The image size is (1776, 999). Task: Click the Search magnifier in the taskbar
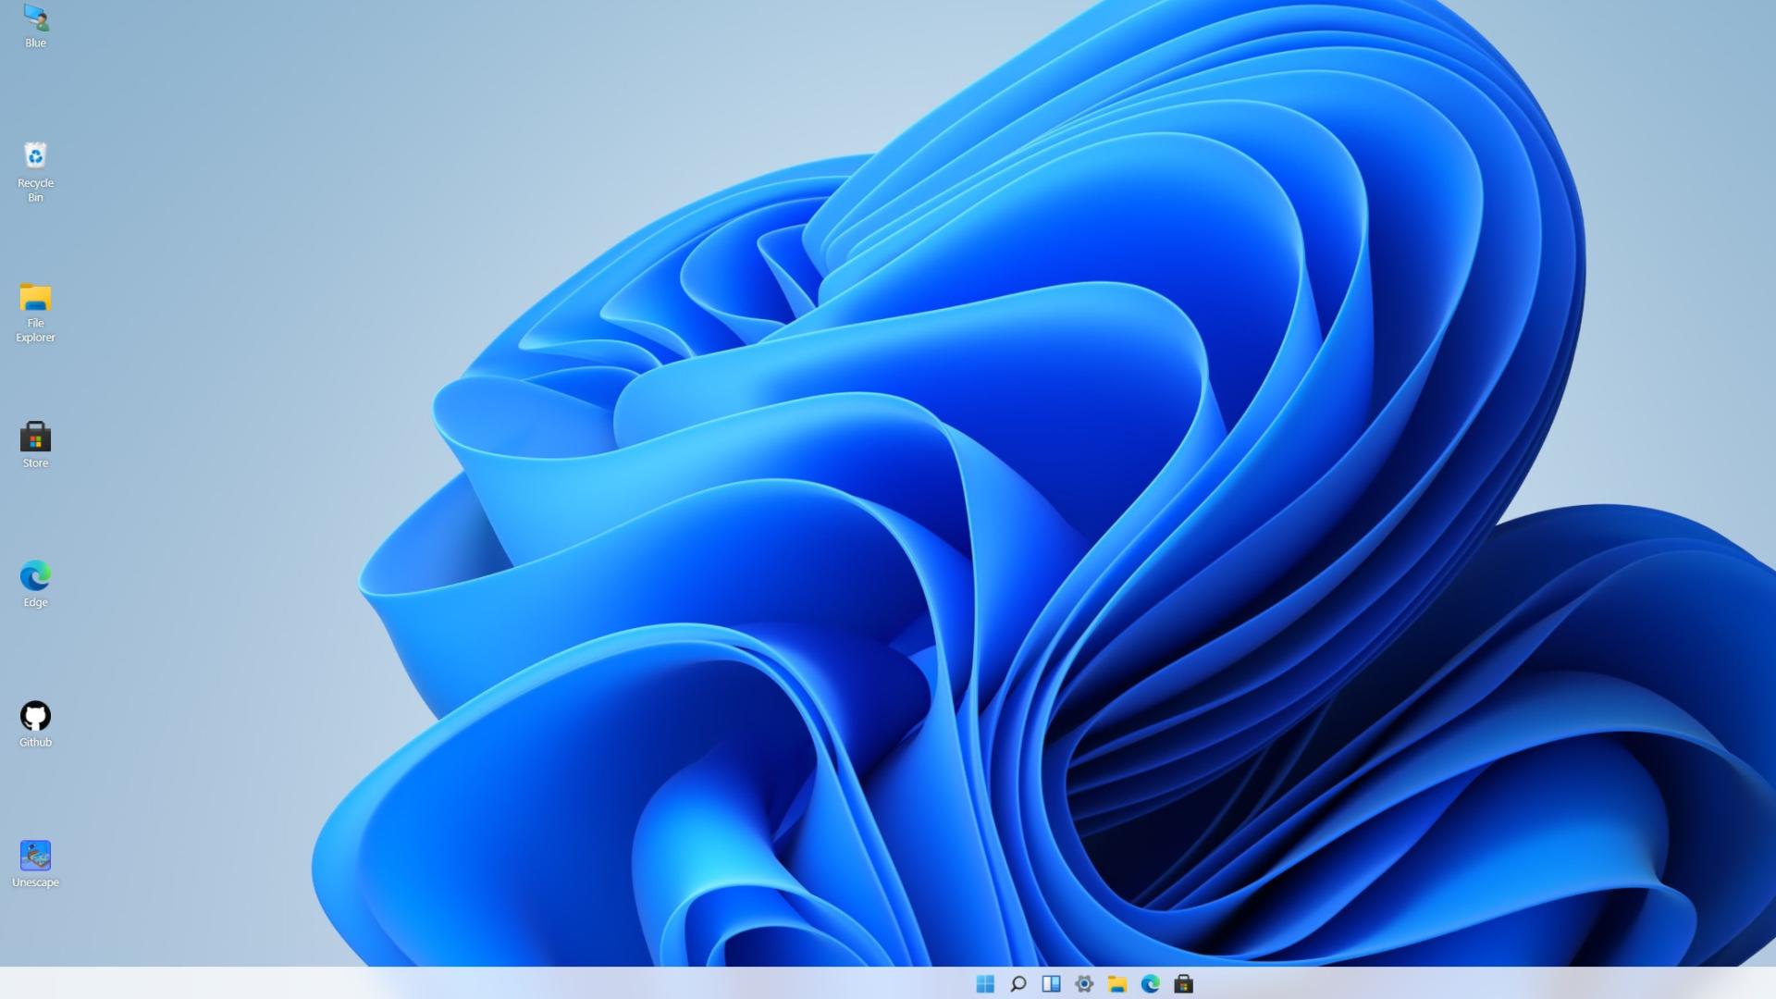1018,983
